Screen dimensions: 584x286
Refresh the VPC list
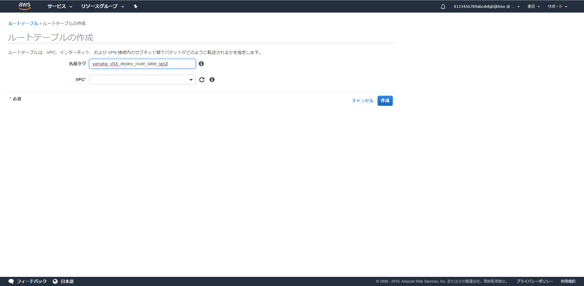202,80
